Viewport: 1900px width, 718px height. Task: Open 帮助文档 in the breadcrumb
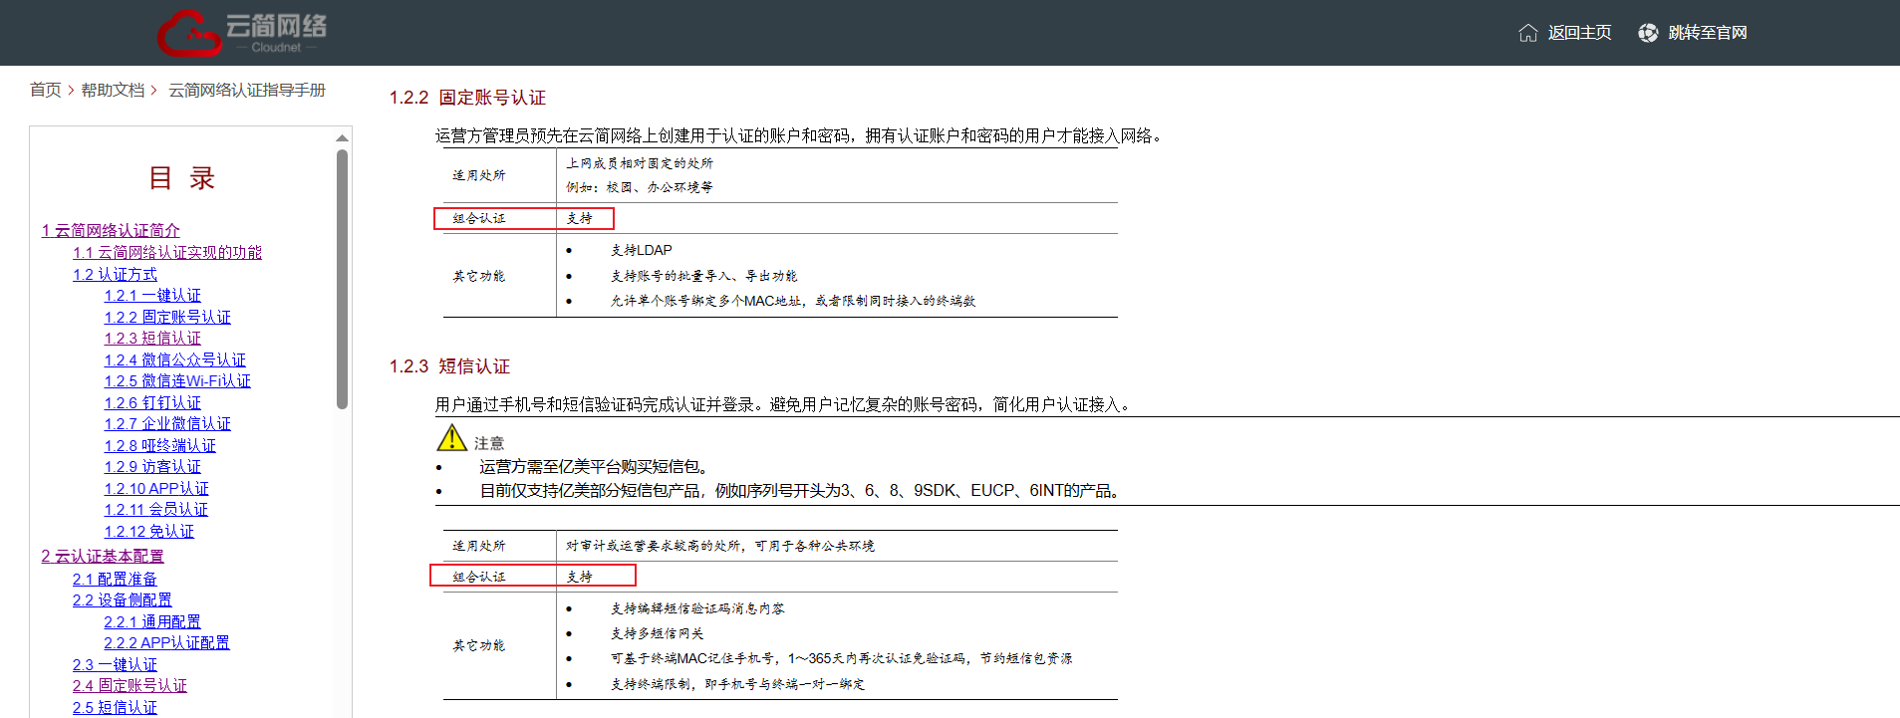coord(113,90)
